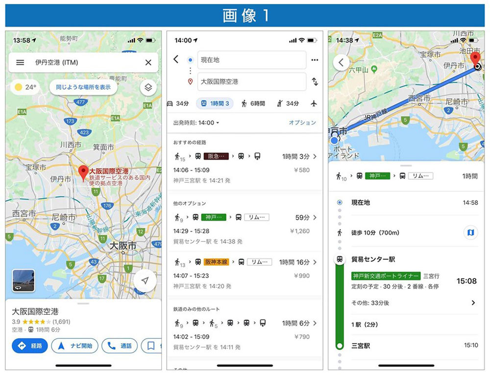Viewport: 490px width, 375px height.
Task: Open the walking map preview button
Action: coord(470,232)
